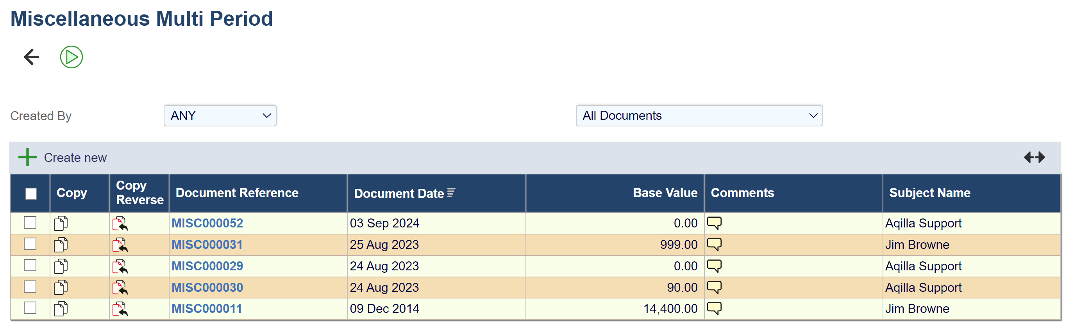1074x332 pixels.
Task: Expand the All Documents filter dropdown
Action: pos(699,116)
